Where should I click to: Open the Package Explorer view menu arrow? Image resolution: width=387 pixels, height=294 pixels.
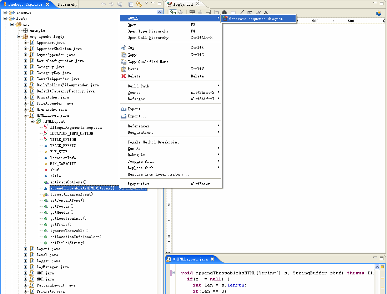(146, 4)
